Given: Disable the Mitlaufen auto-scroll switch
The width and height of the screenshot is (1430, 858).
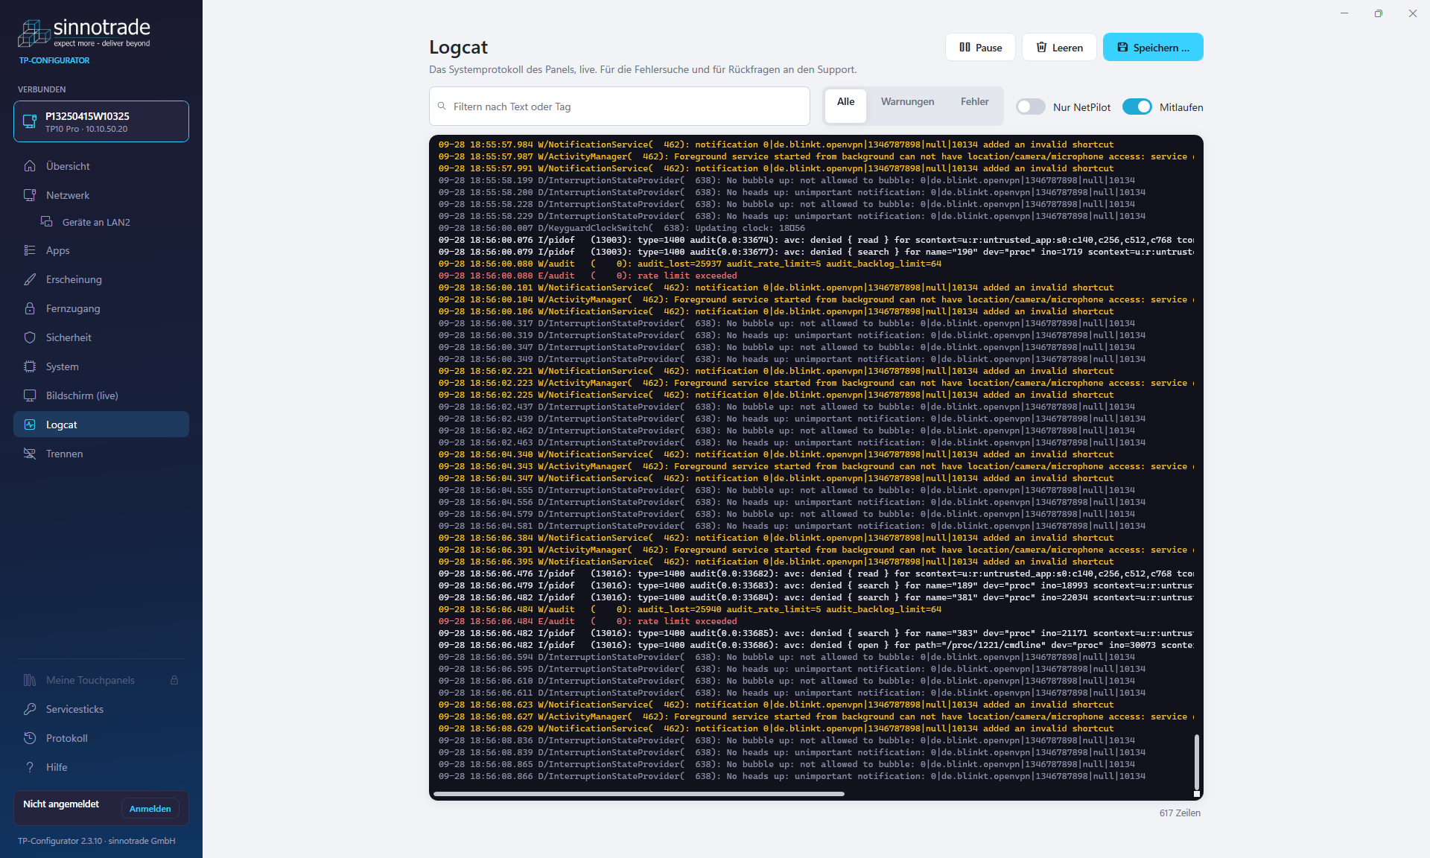Looking at the screenshot, I should pyautogui.click(x=1137, y=107).
